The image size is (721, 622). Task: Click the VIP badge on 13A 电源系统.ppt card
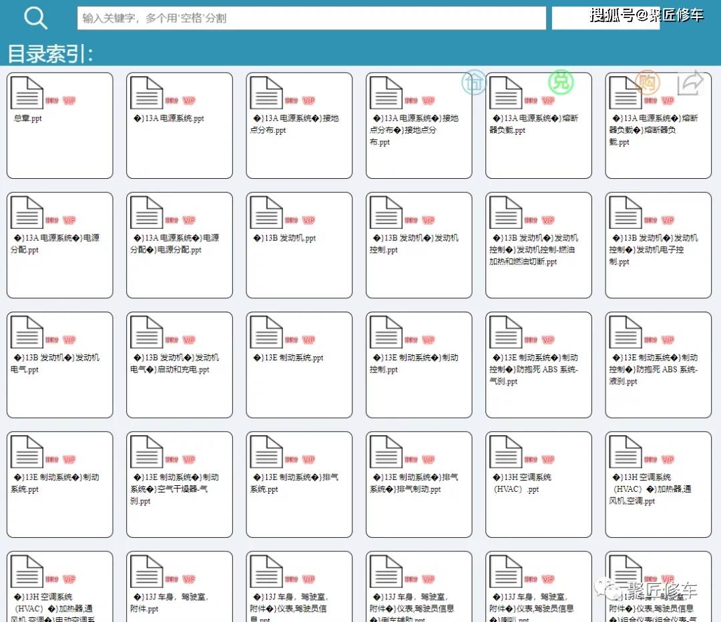pyautogui.click(x=189, y=101)
